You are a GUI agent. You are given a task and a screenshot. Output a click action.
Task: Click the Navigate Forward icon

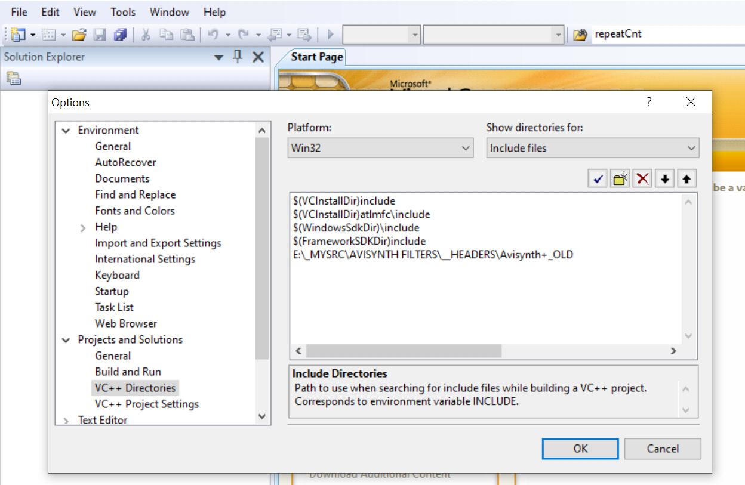[304, 35]
